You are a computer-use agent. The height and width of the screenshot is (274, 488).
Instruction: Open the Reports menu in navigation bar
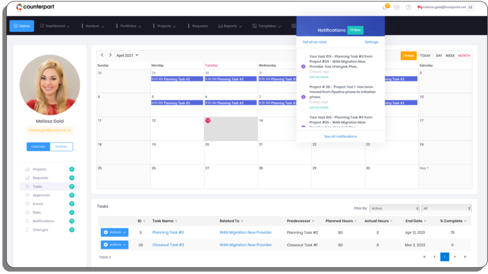pos(232,26)
